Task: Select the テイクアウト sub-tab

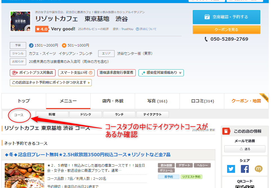Action: pos(153,114)
